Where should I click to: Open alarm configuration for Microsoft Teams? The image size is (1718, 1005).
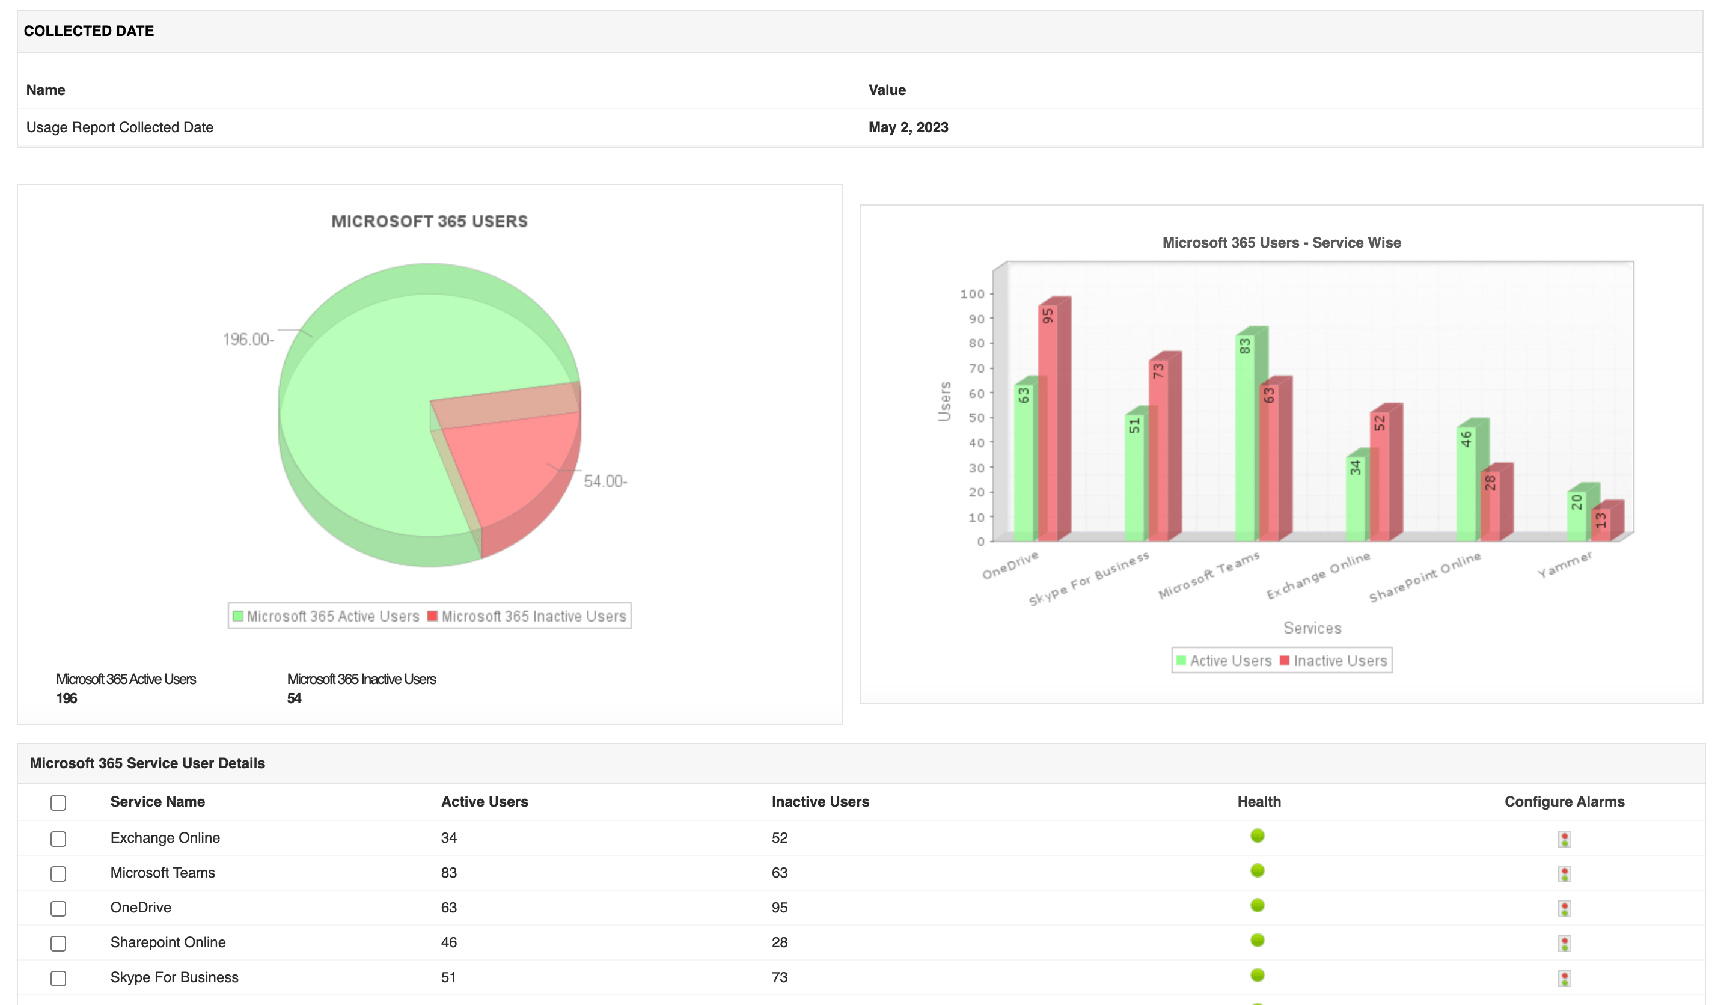[1564, 873]
